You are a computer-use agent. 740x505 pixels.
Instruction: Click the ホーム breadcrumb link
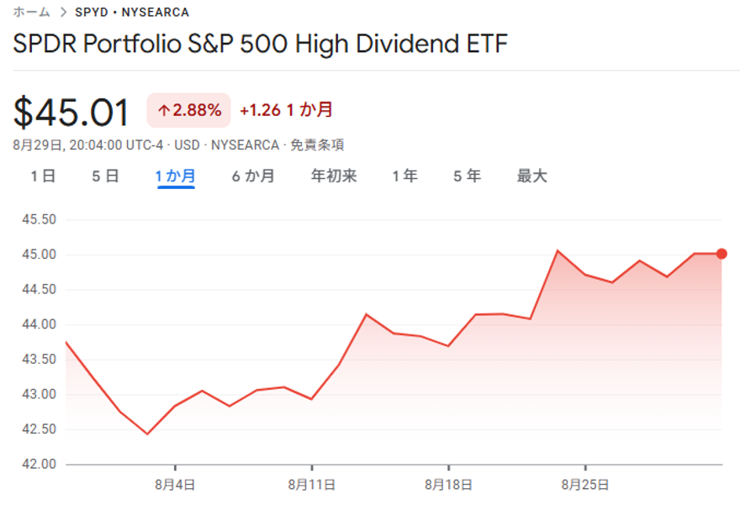31,13
